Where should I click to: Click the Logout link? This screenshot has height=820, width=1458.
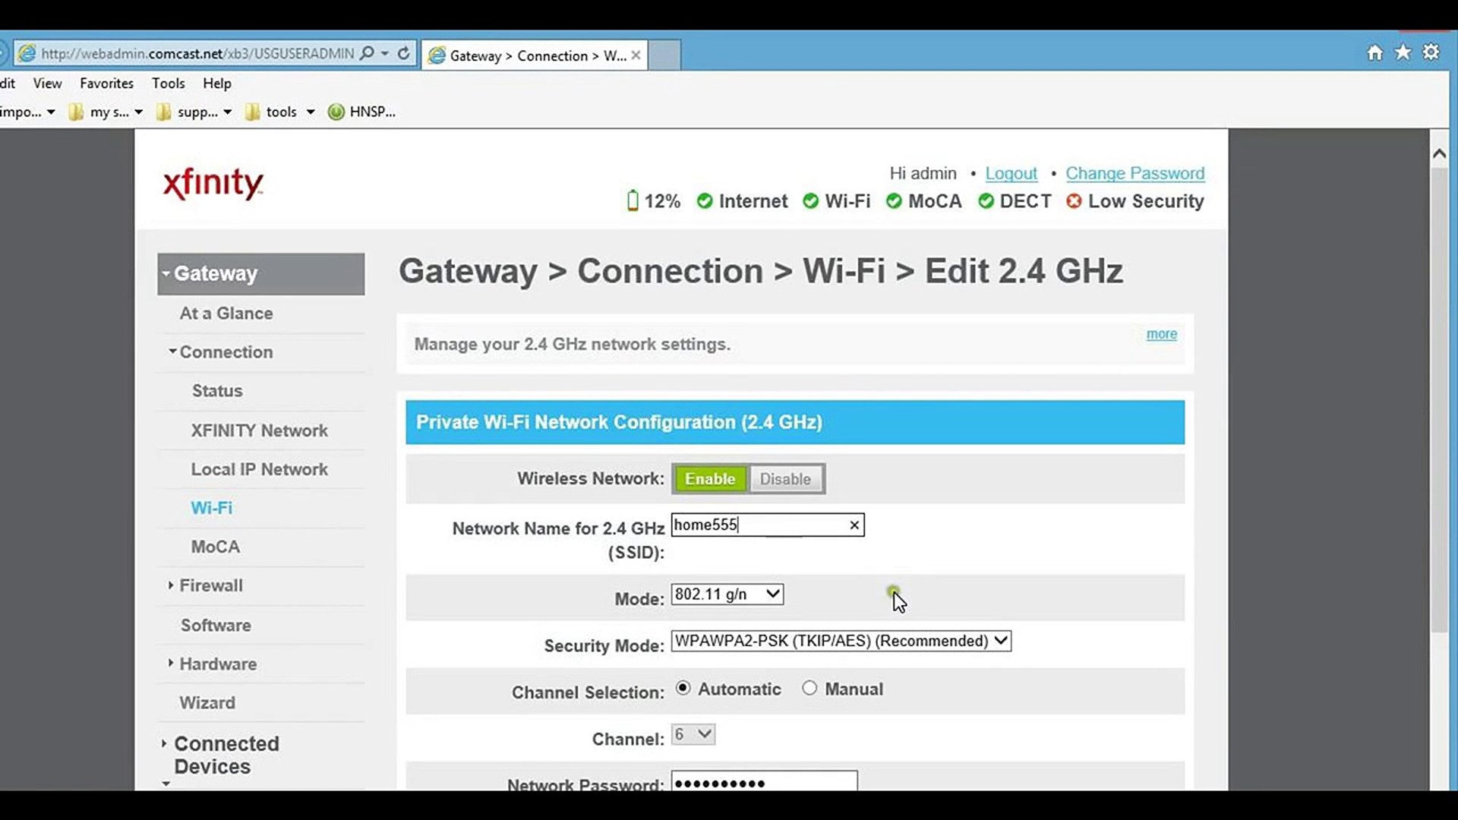[1011, 174]
